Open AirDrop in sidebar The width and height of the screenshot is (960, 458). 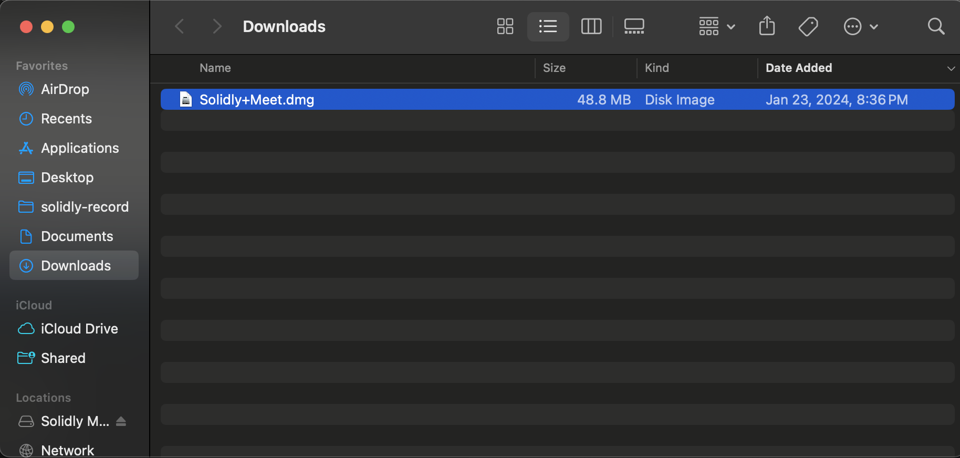point(74,89)
